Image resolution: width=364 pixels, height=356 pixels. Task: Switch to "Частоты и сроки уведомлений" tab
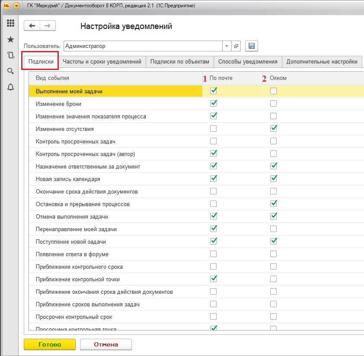coord(102,62)
